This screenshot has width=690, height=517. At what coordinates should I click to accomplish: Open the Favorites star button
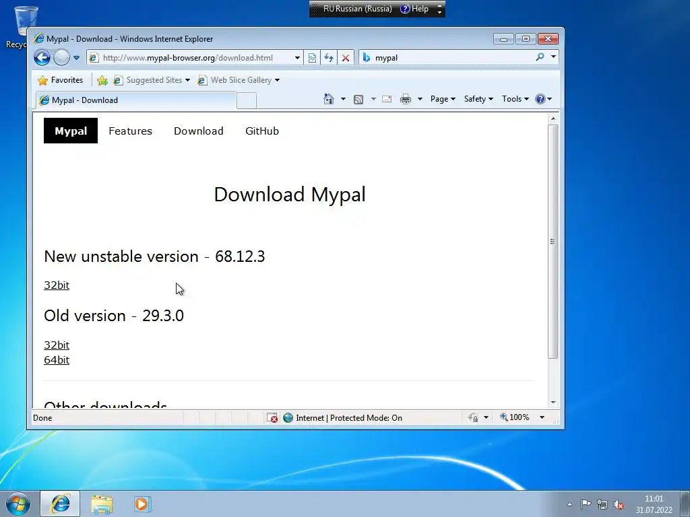(61, 80)
